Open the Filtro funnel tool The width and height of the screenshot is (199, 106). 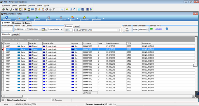click(28, 18)
